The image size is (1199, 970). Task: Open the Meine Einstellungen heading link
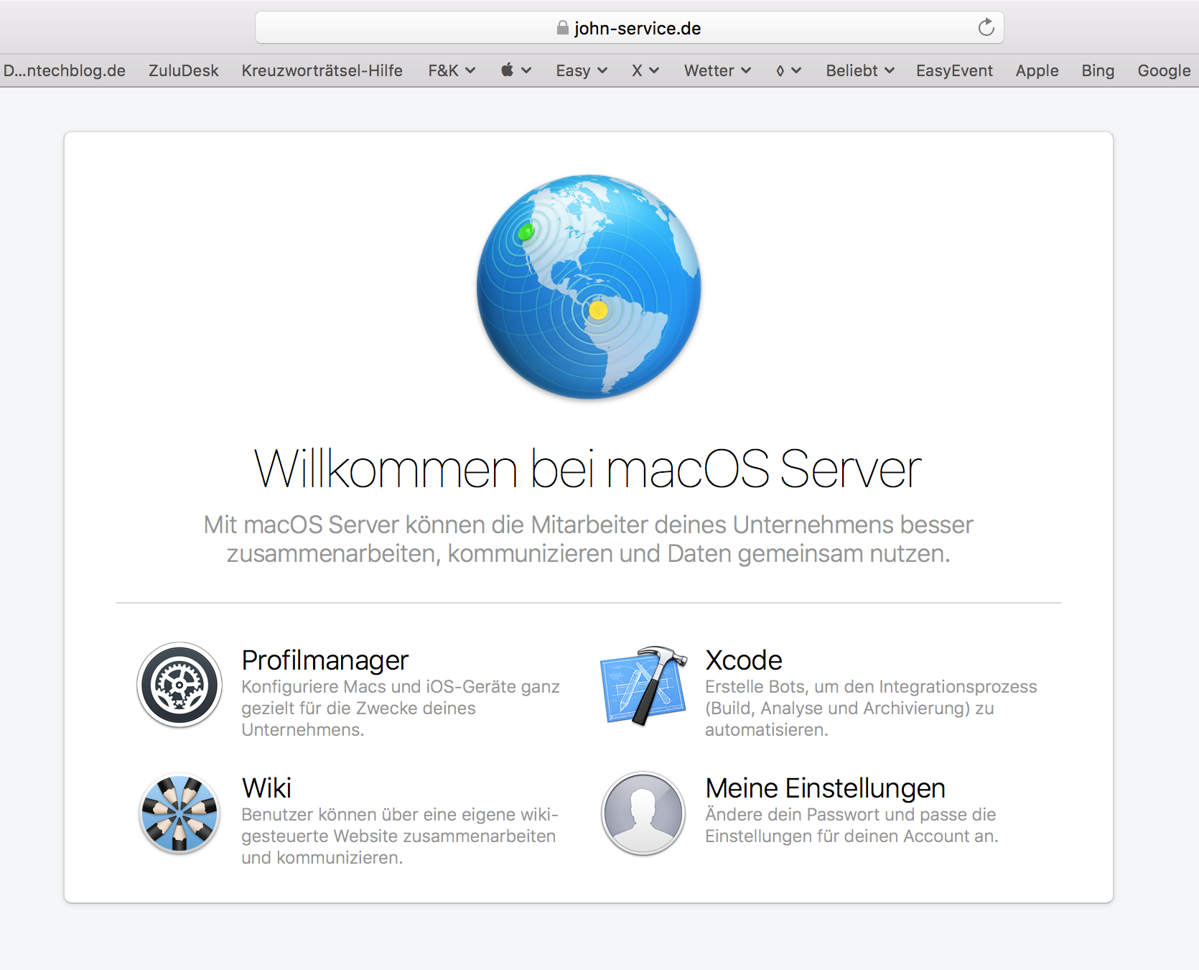825,788
